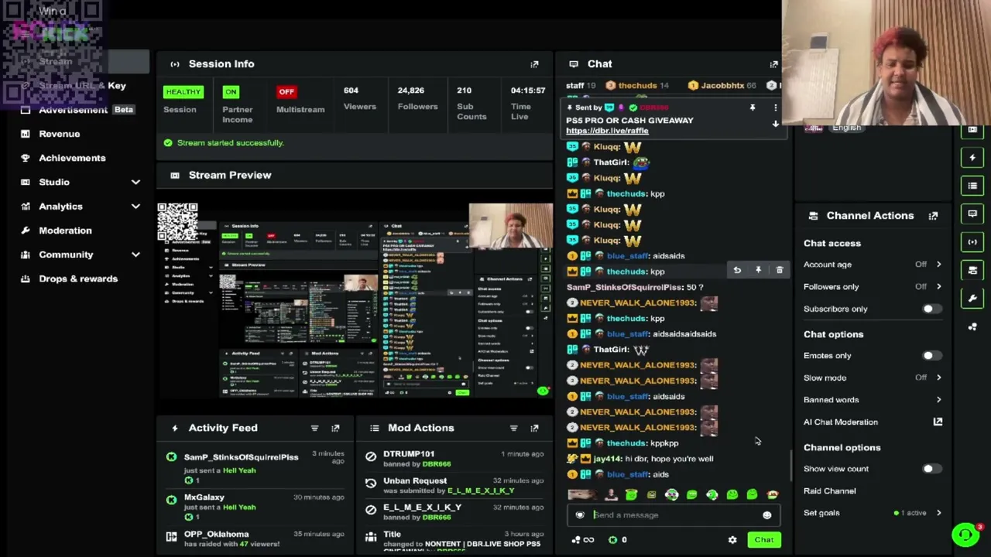Click the channel points infinity indicator

pos(582,540)
